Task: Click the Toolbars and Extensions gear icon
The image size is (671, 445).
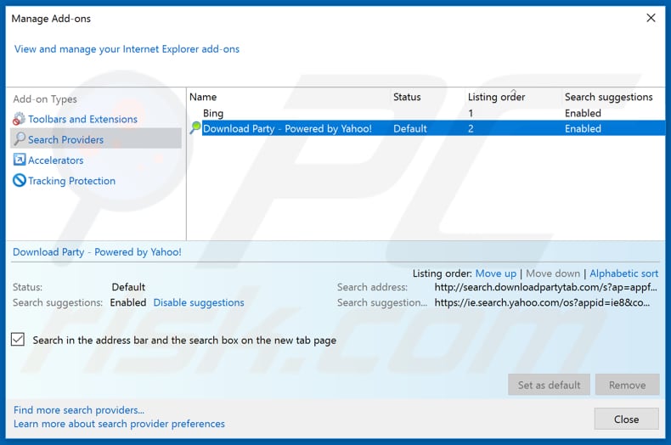Action: point(19,119)
